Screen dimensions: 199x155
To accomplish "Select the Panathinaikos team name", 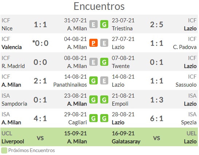I will tap(70, 85).
